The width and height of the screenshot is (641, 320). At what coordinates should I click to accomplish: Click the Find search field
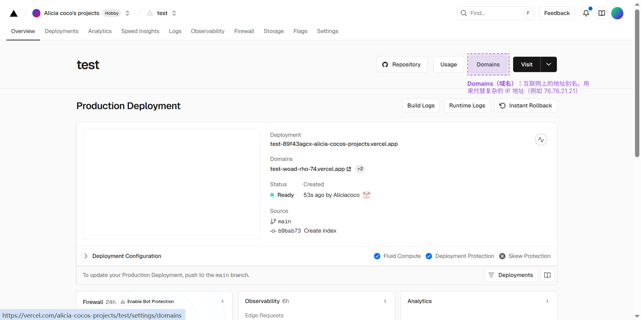click(x=496, y=13)
